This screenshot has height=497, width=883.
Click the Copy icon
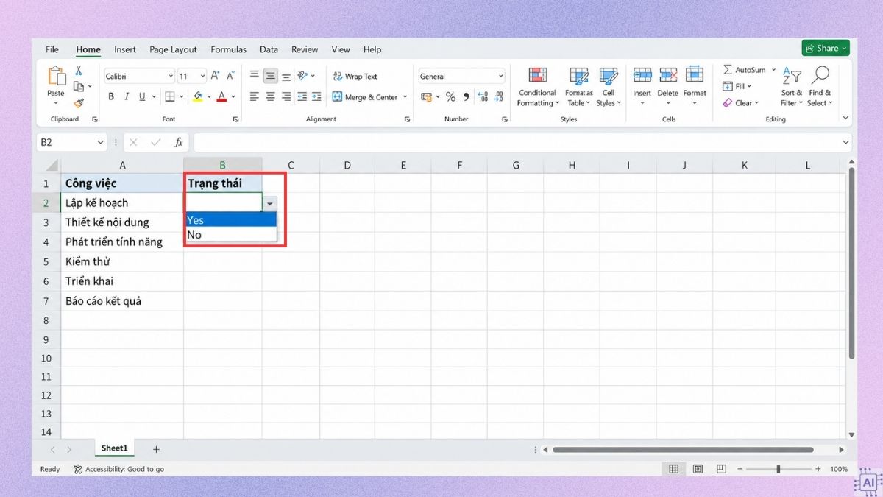[x=79, y=87]
